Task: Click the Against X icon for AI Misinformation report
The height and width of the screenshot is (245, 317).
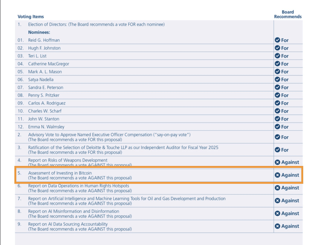Action: 277,213
